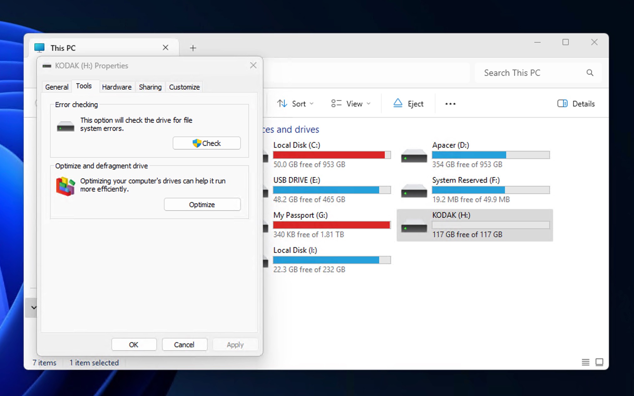
Task: Click the USB DRIVE (E:) usage bar
Action: pyautogui.click(x=332, y=190)
